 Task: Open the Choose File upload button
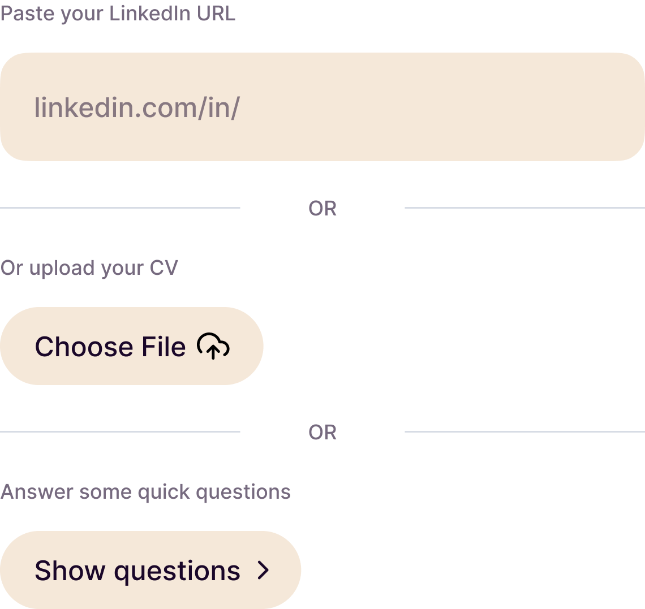click(x=132, y=346)
